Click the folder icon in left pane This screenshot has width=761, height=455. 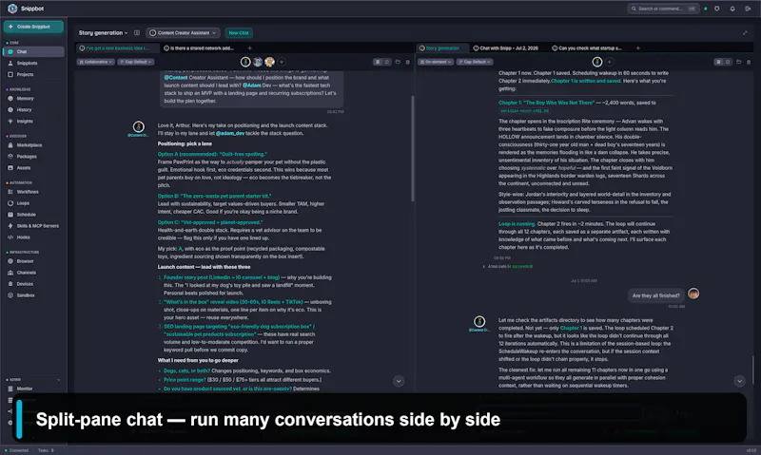pyautogui.click(x=398, y=62)
